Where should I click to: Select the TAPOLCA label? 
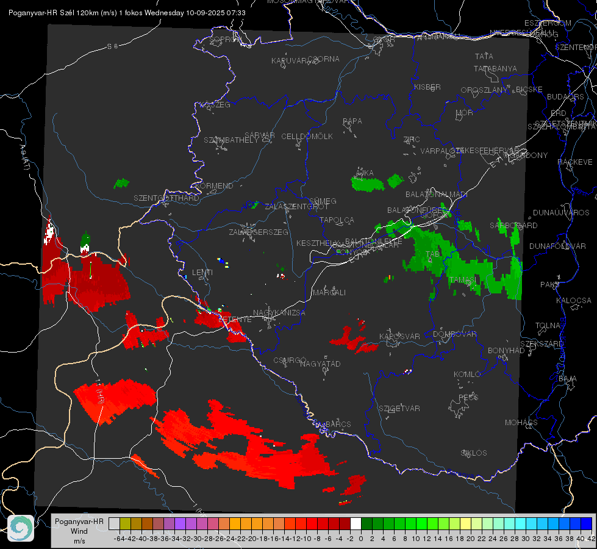coord(337,220)
